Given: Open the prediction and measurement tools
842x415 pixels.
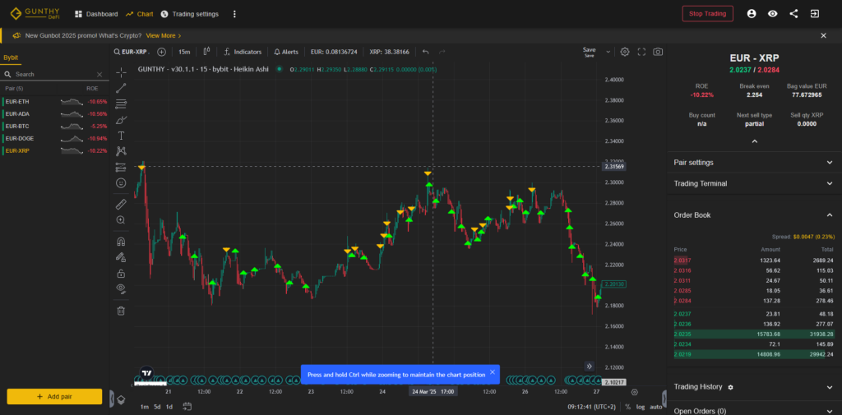Looking at the screenshot, I should tap(122, 168).
